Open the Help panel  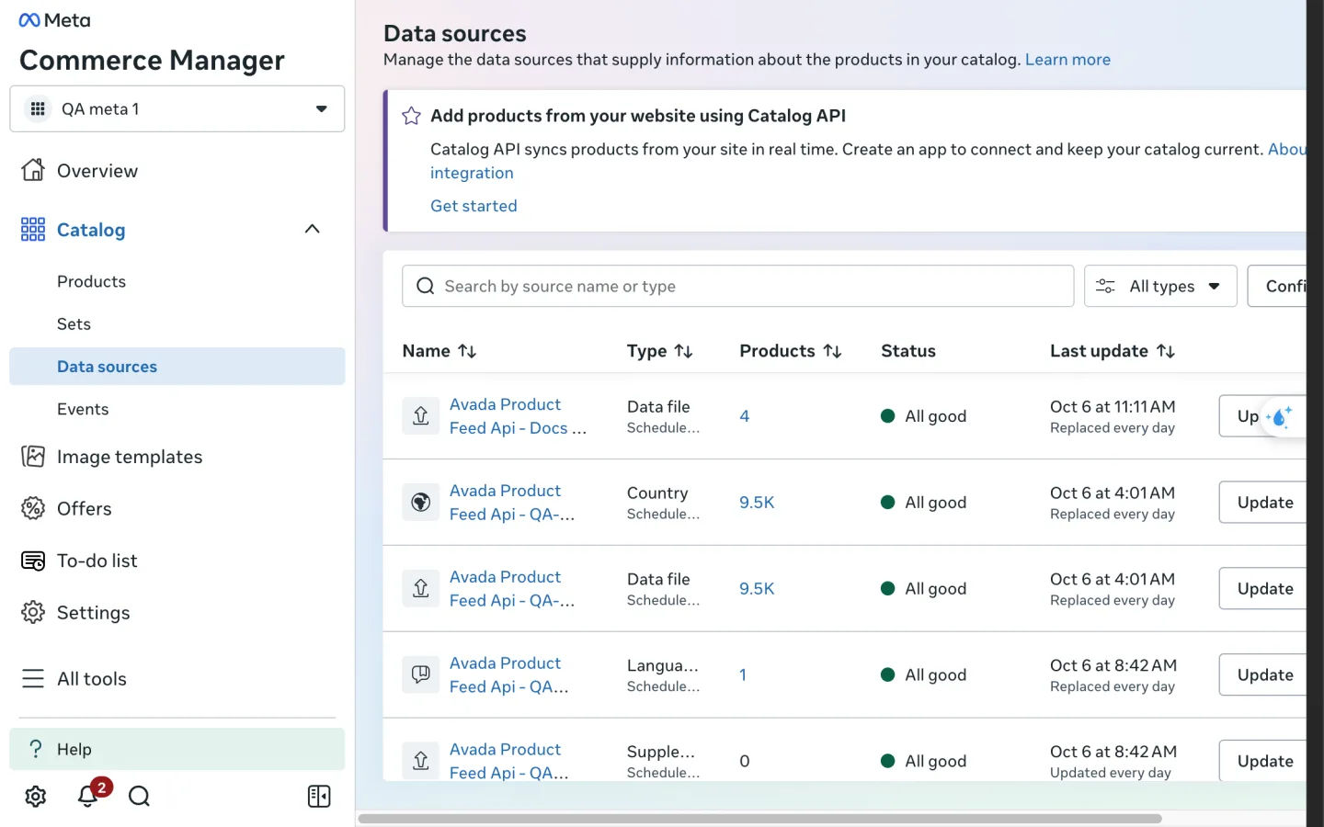point(177,749)
